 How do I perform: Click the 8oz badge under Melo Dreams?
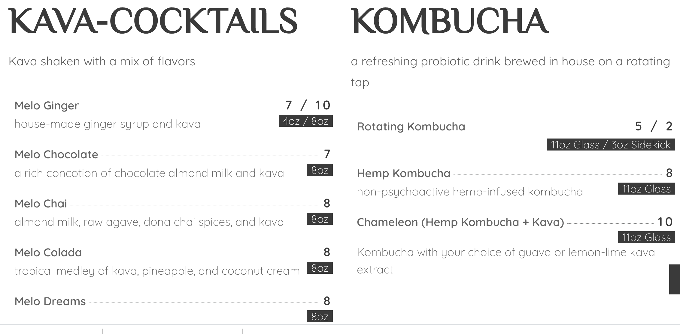point(320,317)
